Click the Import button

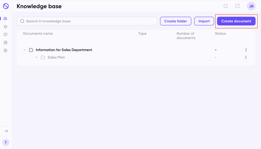204,21
